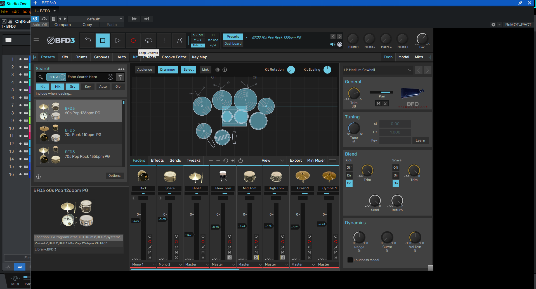Click the mixer power icon
Image resolution: width=536 pixels, height=289 pixels.
click(240, 161)
